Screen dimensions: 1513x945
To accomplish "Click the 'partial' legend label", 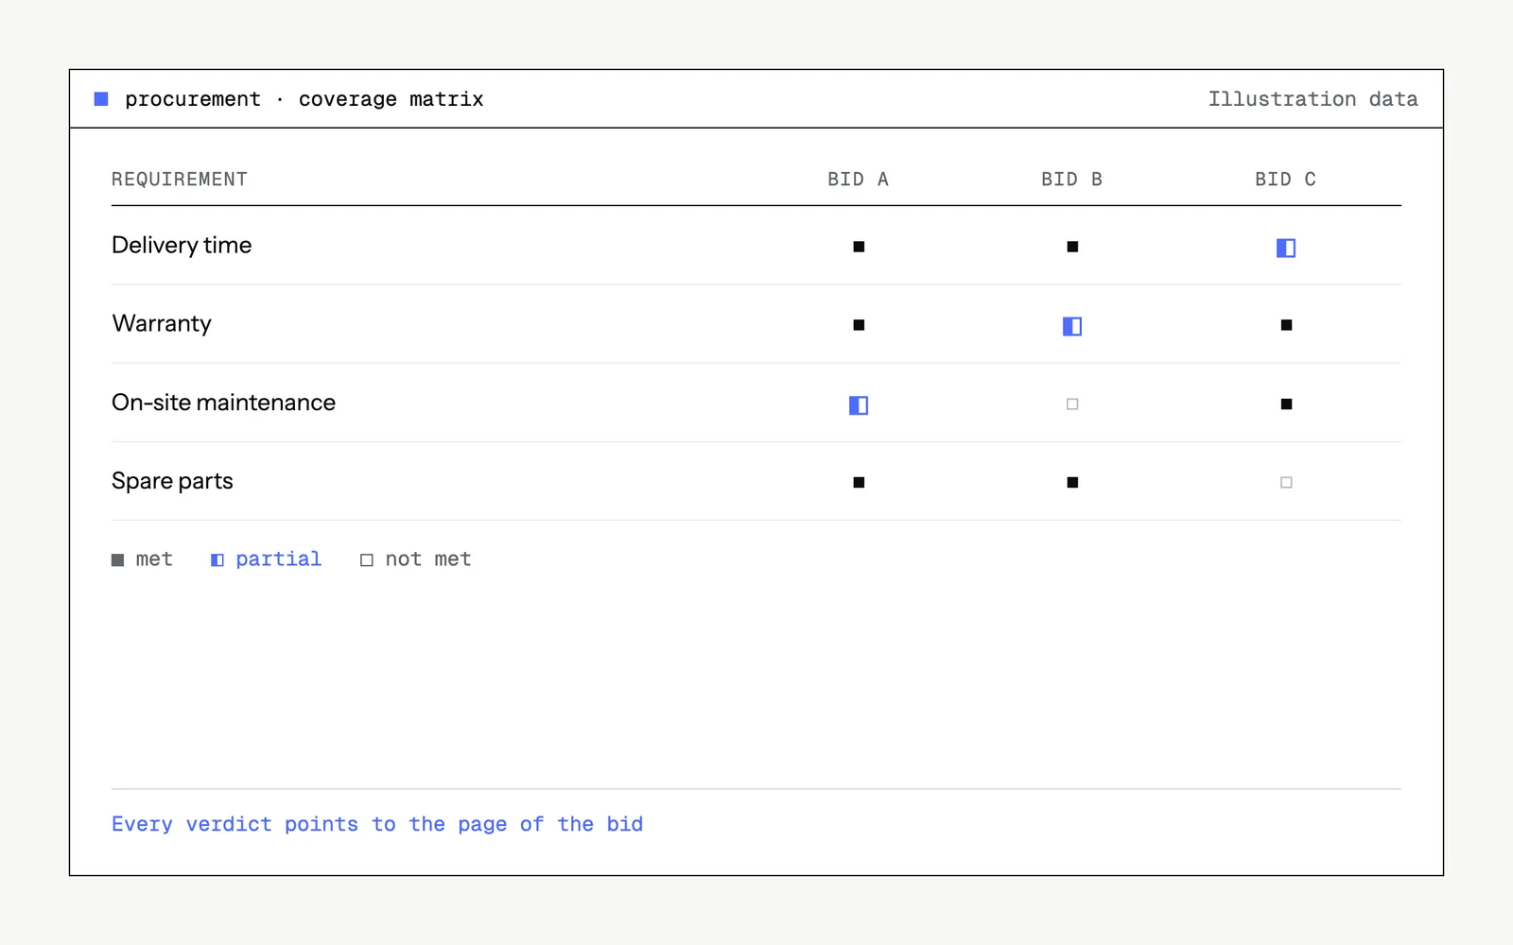I will click(279, 559).
